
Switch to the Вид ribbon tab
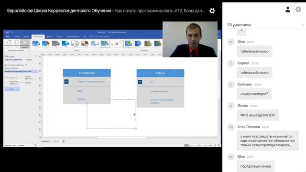coord(85,37)
